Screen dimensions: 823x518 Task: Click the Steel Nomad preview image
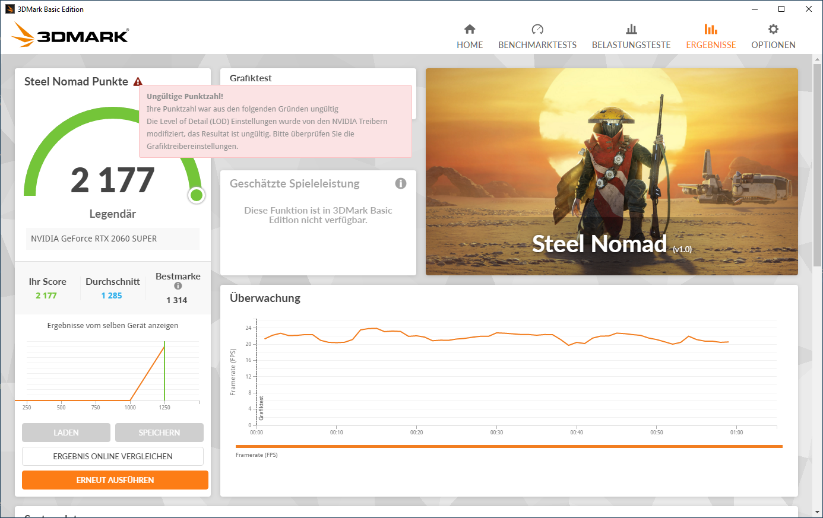(x=612, y=172)
